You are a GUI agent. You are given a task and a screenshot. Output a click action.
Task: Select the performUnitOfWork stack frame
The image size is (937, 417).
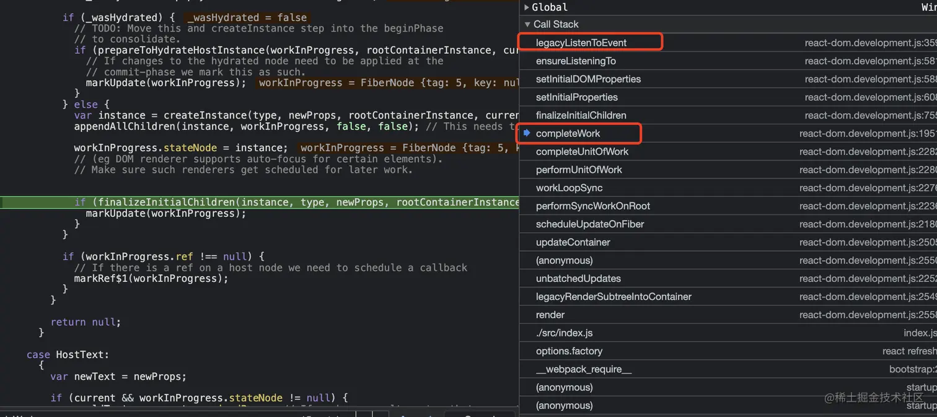[728, 170]
